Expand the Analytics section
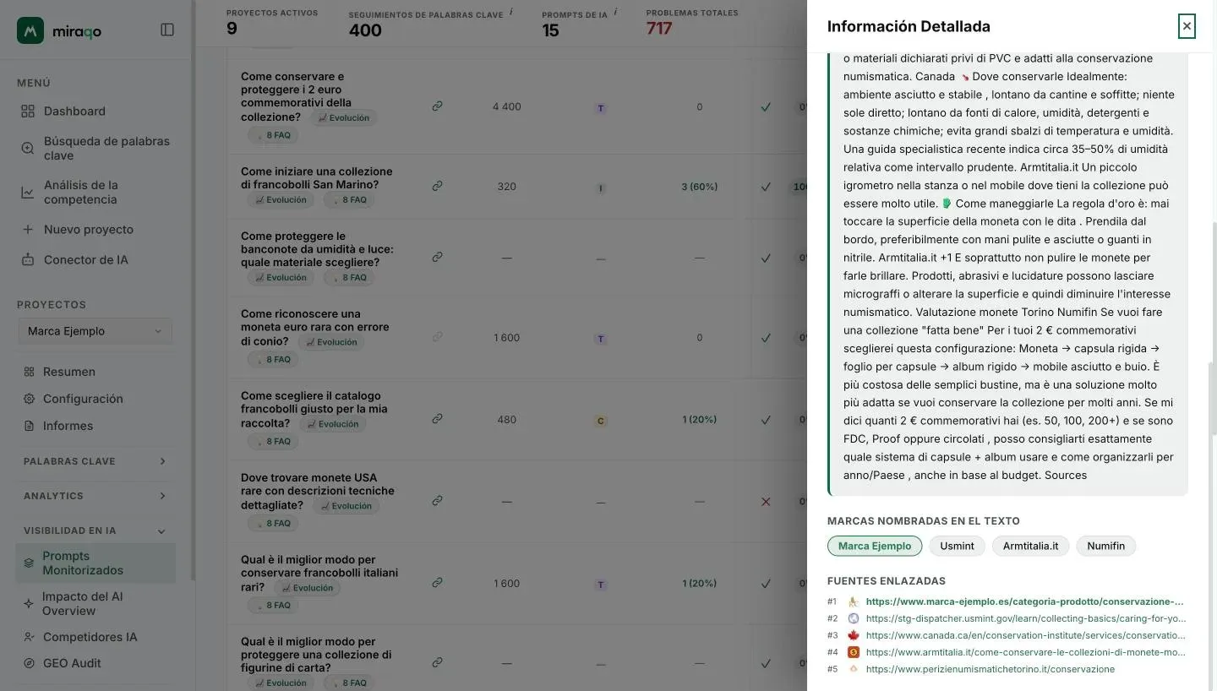Image resolution: width=1217 pixels, height=691 pixels. [x=96, y=496]
